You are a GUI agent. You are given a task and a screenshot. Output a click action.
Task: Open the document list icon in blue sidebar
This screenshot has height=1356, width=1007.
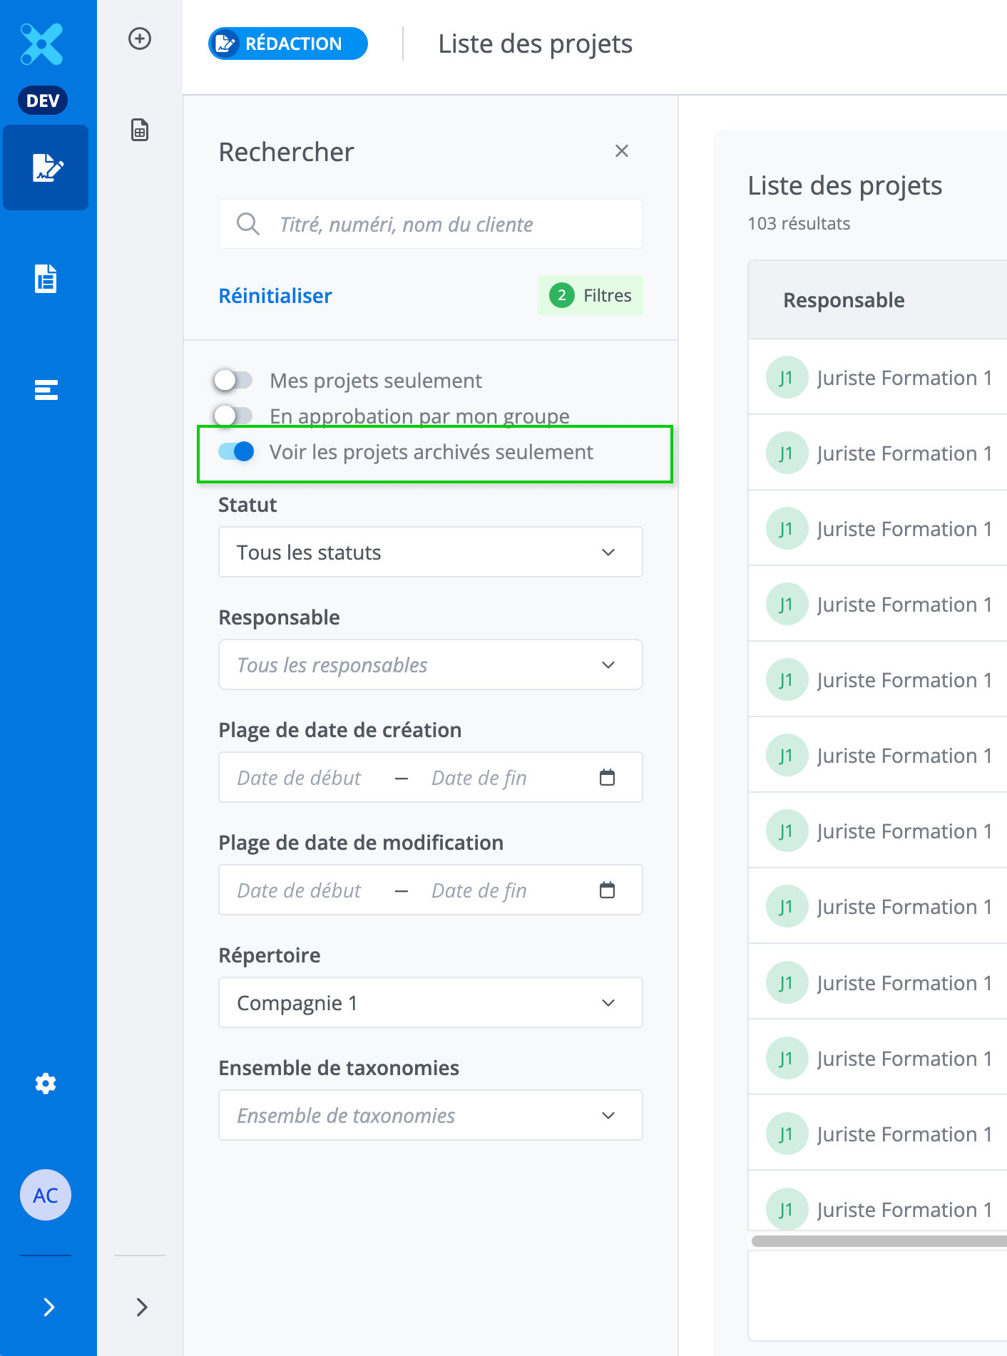pos(46,279)
